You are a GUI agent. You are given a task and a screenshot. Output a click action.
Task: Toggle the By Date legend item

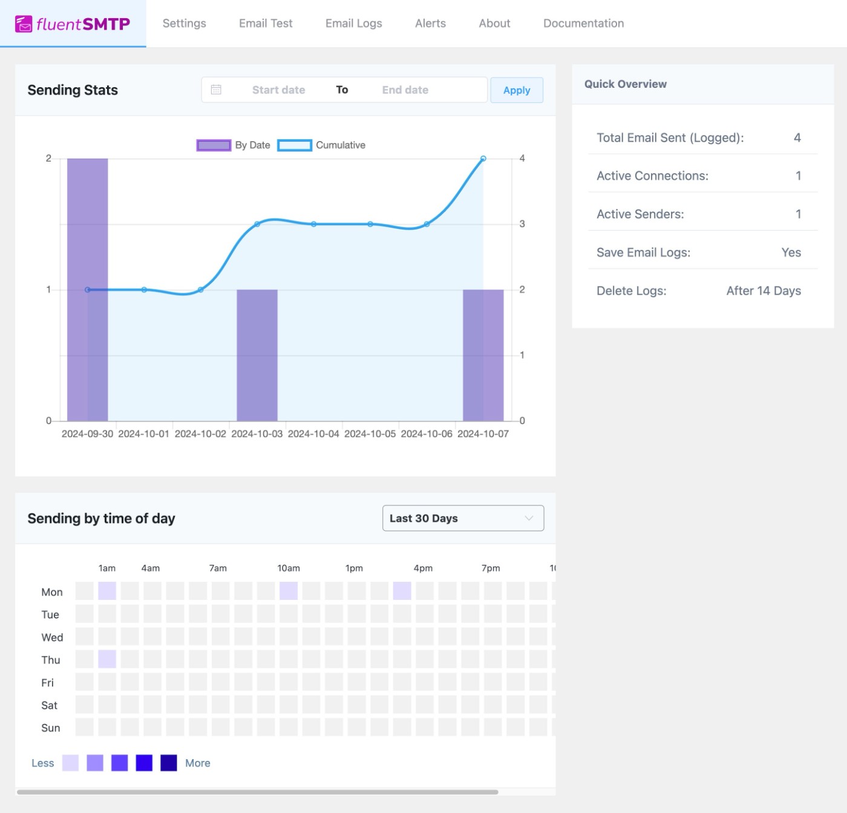pos(234,145)
